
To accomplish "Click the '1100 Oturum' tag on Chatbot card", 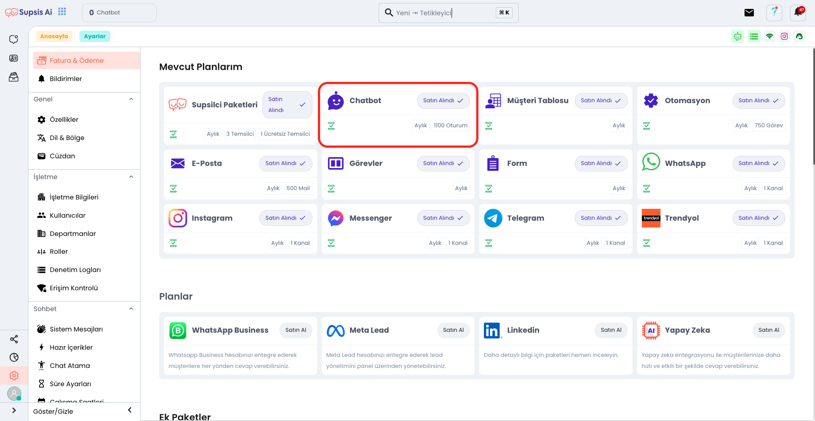I will [x=450, y=126].
